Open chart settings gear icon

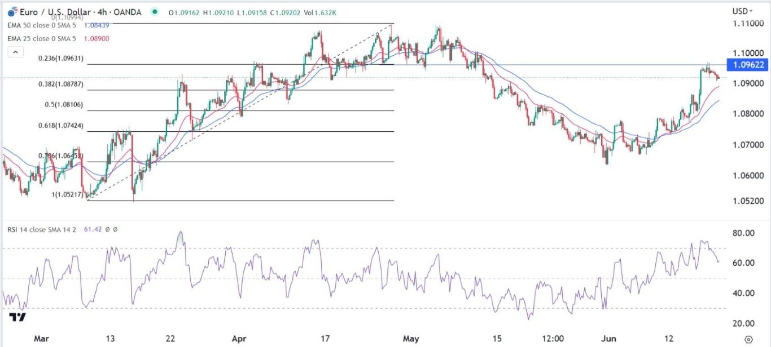tap(748, 340)
